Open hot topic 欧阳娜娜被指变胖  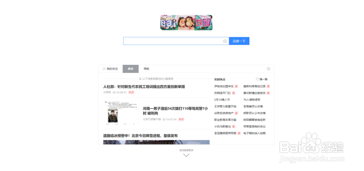pyautogui.click(x=254, y=120)
